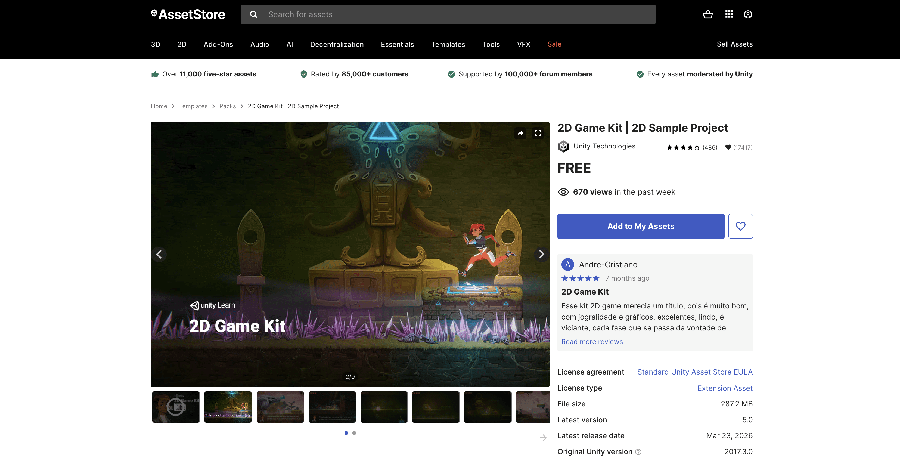Screen dimensions: 900x458
Task: Click 'Over 11,000 five-star assets' text
Action: 209,74
